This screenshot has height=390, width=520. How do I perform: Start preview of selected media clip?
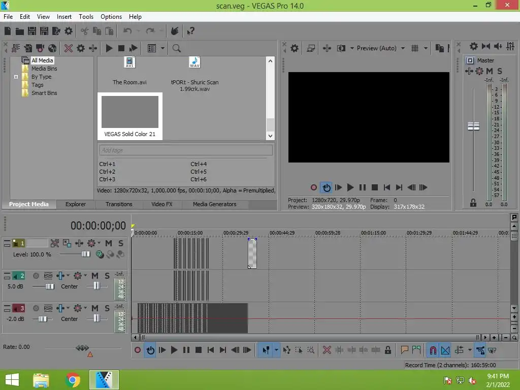pos(109,48)
